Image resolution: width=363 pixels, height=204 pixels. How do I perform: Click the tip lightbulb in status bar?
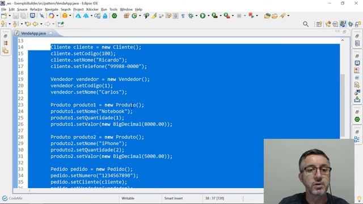click(359, 198)
